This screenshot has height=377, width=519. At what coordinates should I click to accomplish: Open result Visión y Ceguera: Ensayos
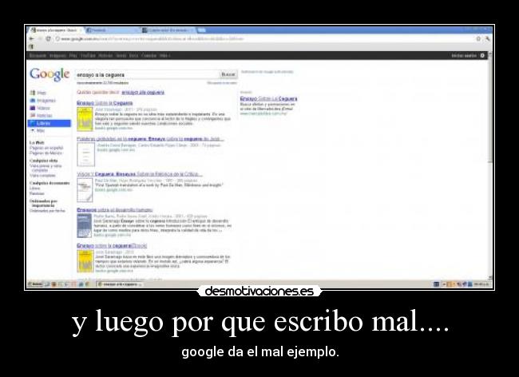tap(140, 174)
